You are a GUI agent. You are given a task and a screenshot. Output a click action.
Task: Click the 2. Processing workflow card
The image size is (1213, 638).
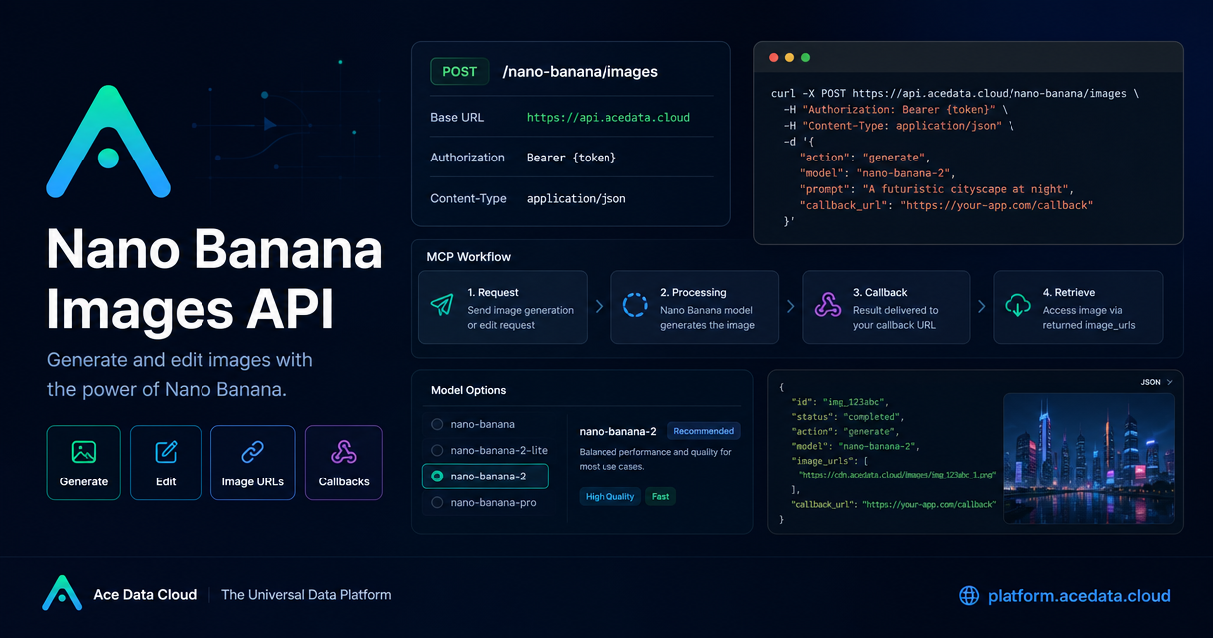(x=695, y=307)
